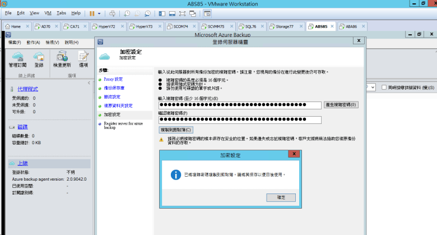Open dropdown beside the search checkbox

coord(372,87)
